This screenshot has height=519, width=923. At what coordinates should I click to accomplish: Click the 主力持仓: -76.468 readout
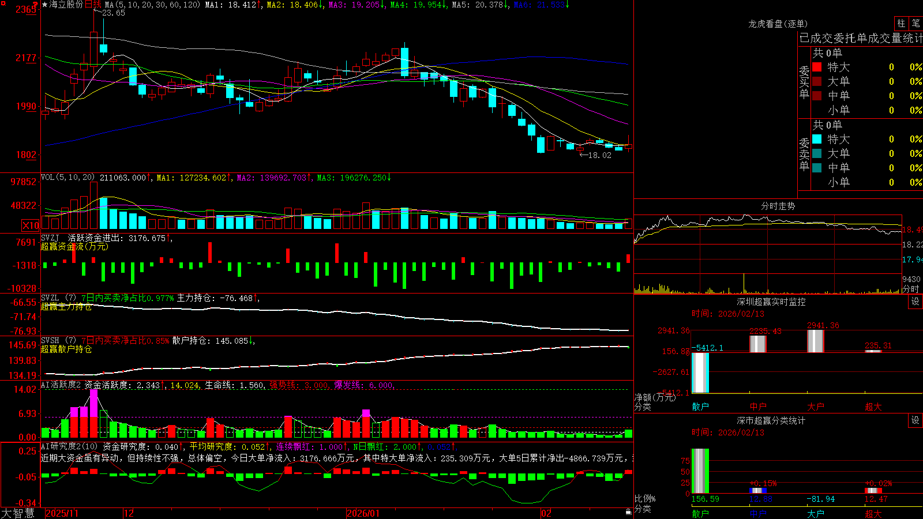(219, 298)
